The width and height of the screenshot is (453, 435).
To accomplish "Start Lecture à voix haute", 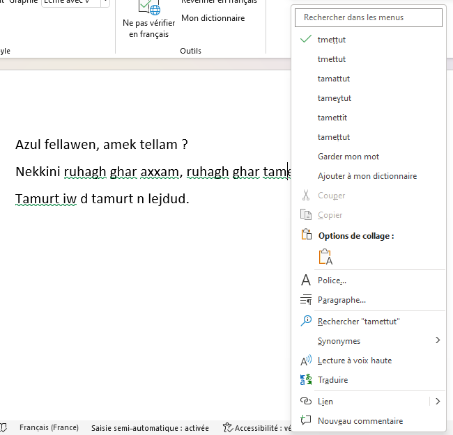I will pos(355,361).
